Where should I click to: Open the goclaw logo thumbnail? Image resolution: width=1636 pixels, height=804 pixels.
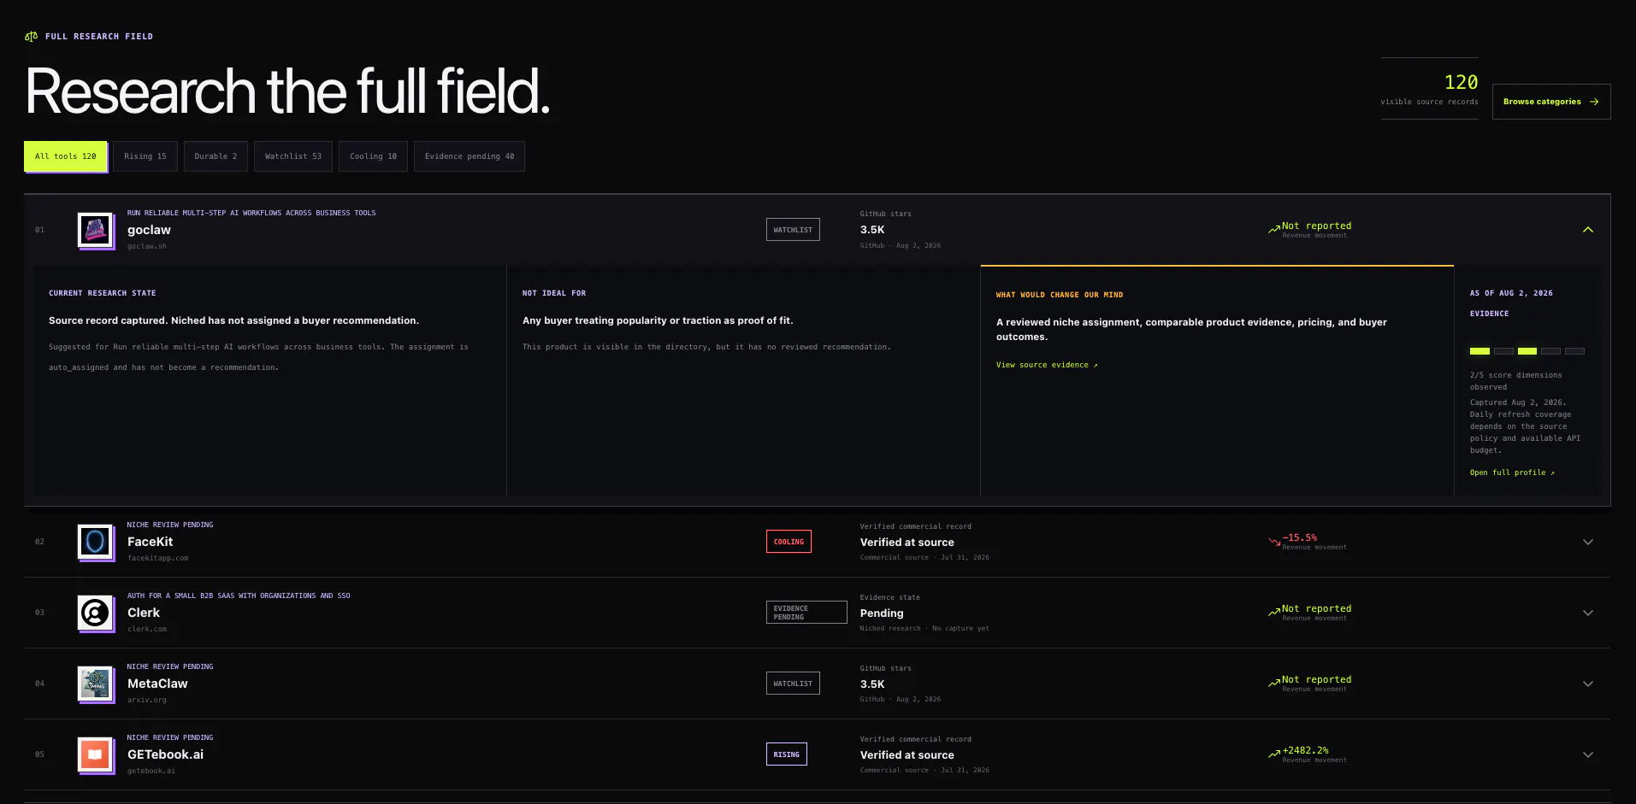coord(95,230)
